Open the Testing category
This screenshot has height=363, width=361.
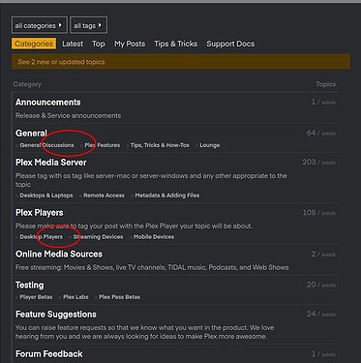[x=30, y=285]
